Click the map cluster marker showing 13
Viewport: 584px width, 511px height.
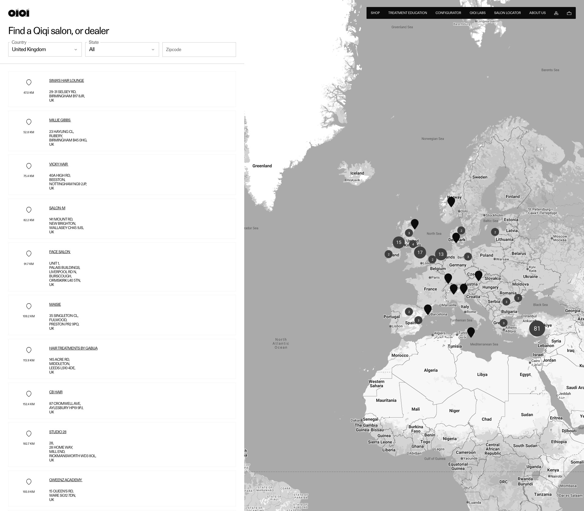[x=441, y=254]
